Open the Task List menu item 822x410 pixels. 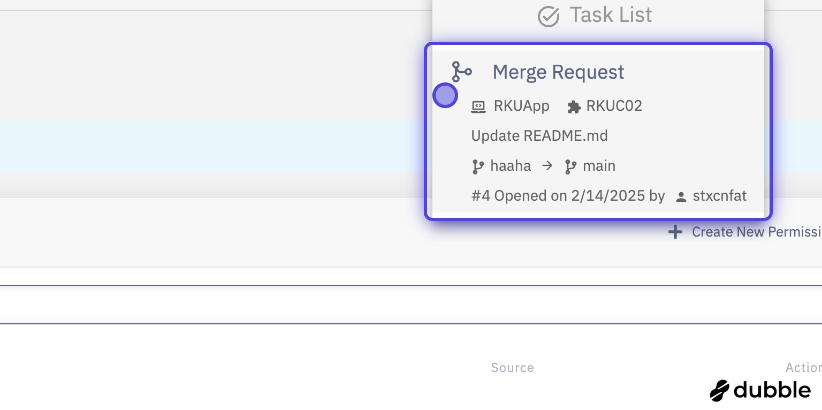611,15
